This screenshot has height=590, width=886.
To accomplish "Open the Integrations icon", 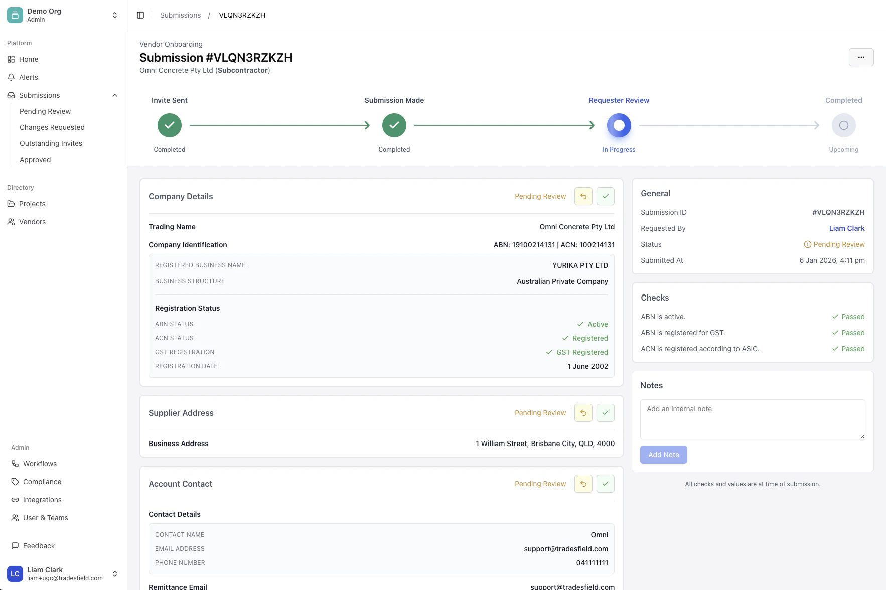I will 15,499.
